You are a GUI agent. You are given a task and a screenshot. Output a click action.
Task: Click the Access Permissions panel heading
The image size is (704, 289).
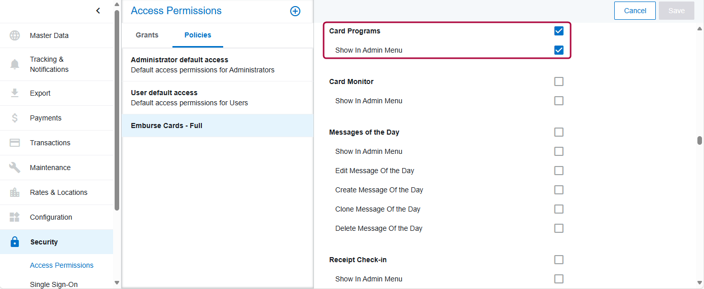(176, 11)
